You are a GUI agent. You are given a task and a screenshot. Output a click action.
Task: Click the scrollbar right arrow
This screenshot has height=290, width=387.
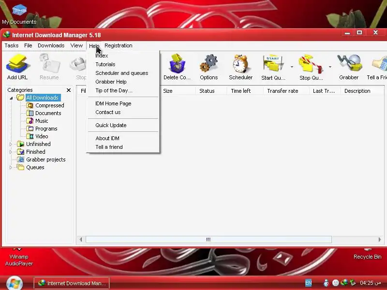pos(380,239)
